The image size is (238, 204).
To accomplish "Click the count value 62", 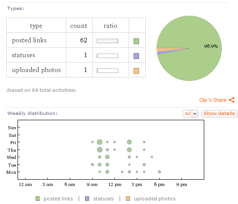I will pos(84,40).
